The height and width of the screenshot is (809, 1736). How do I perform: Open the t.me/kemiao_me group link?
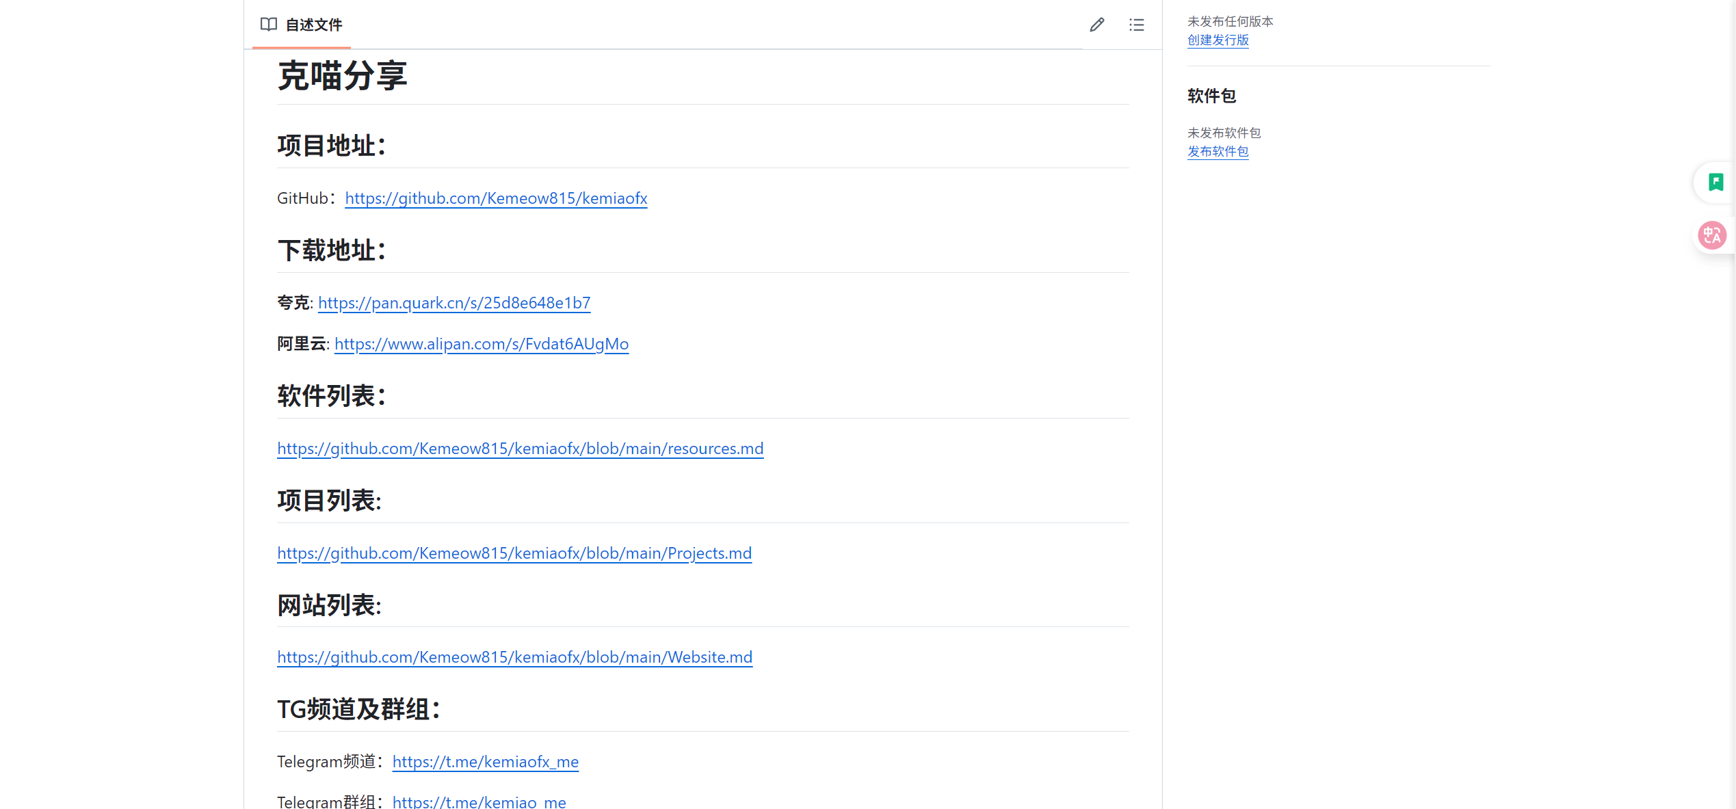pos(479,801)
